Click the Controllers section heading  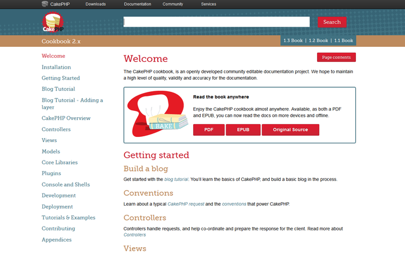click(x=145, y=218)
